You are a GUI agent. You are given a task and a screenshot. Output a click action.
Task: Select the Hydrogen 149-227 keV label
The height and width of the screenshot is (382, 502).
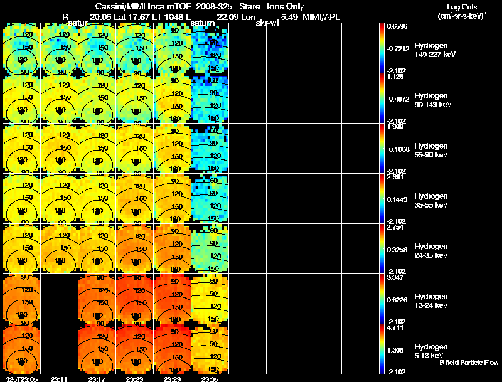click(435, 50)
